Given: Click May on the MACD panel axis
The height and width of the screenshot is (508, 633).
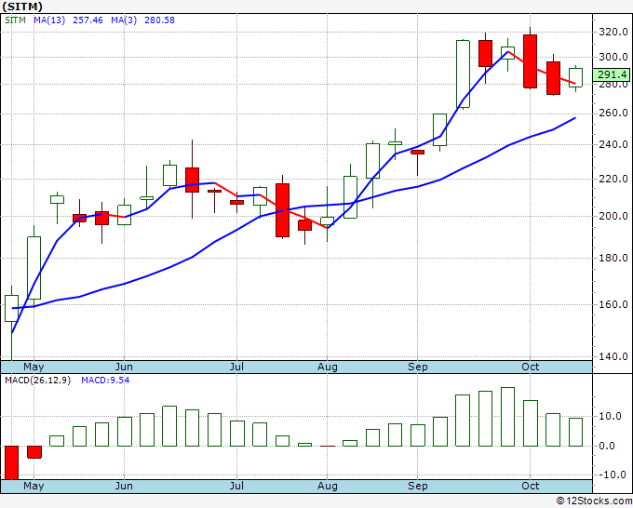Looking at the screenshot, I should 34,487.
